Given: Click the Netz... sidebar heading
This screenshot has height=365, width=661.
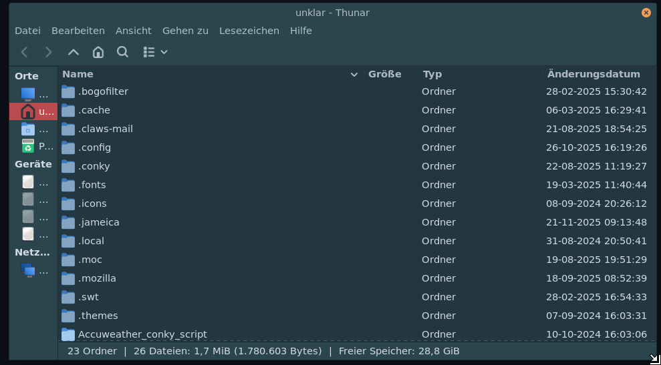Looking at the screenshot, I should click(32, 252).
